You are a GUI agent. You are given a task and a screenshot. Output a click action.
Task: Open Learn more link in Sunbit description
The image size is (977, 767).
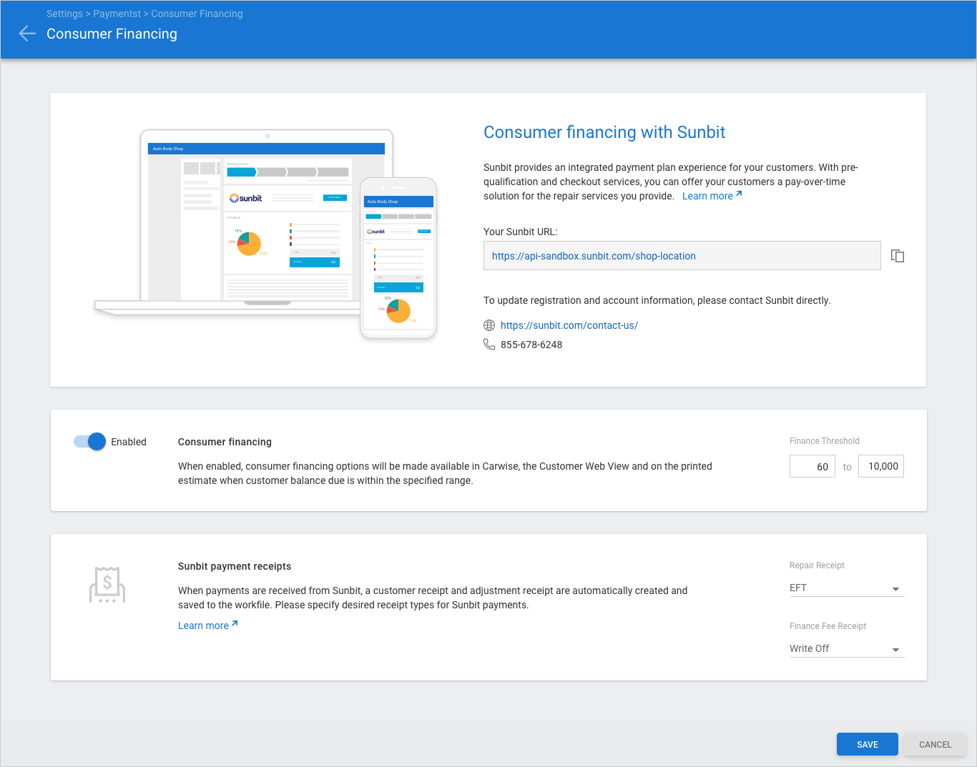[712, 196]
